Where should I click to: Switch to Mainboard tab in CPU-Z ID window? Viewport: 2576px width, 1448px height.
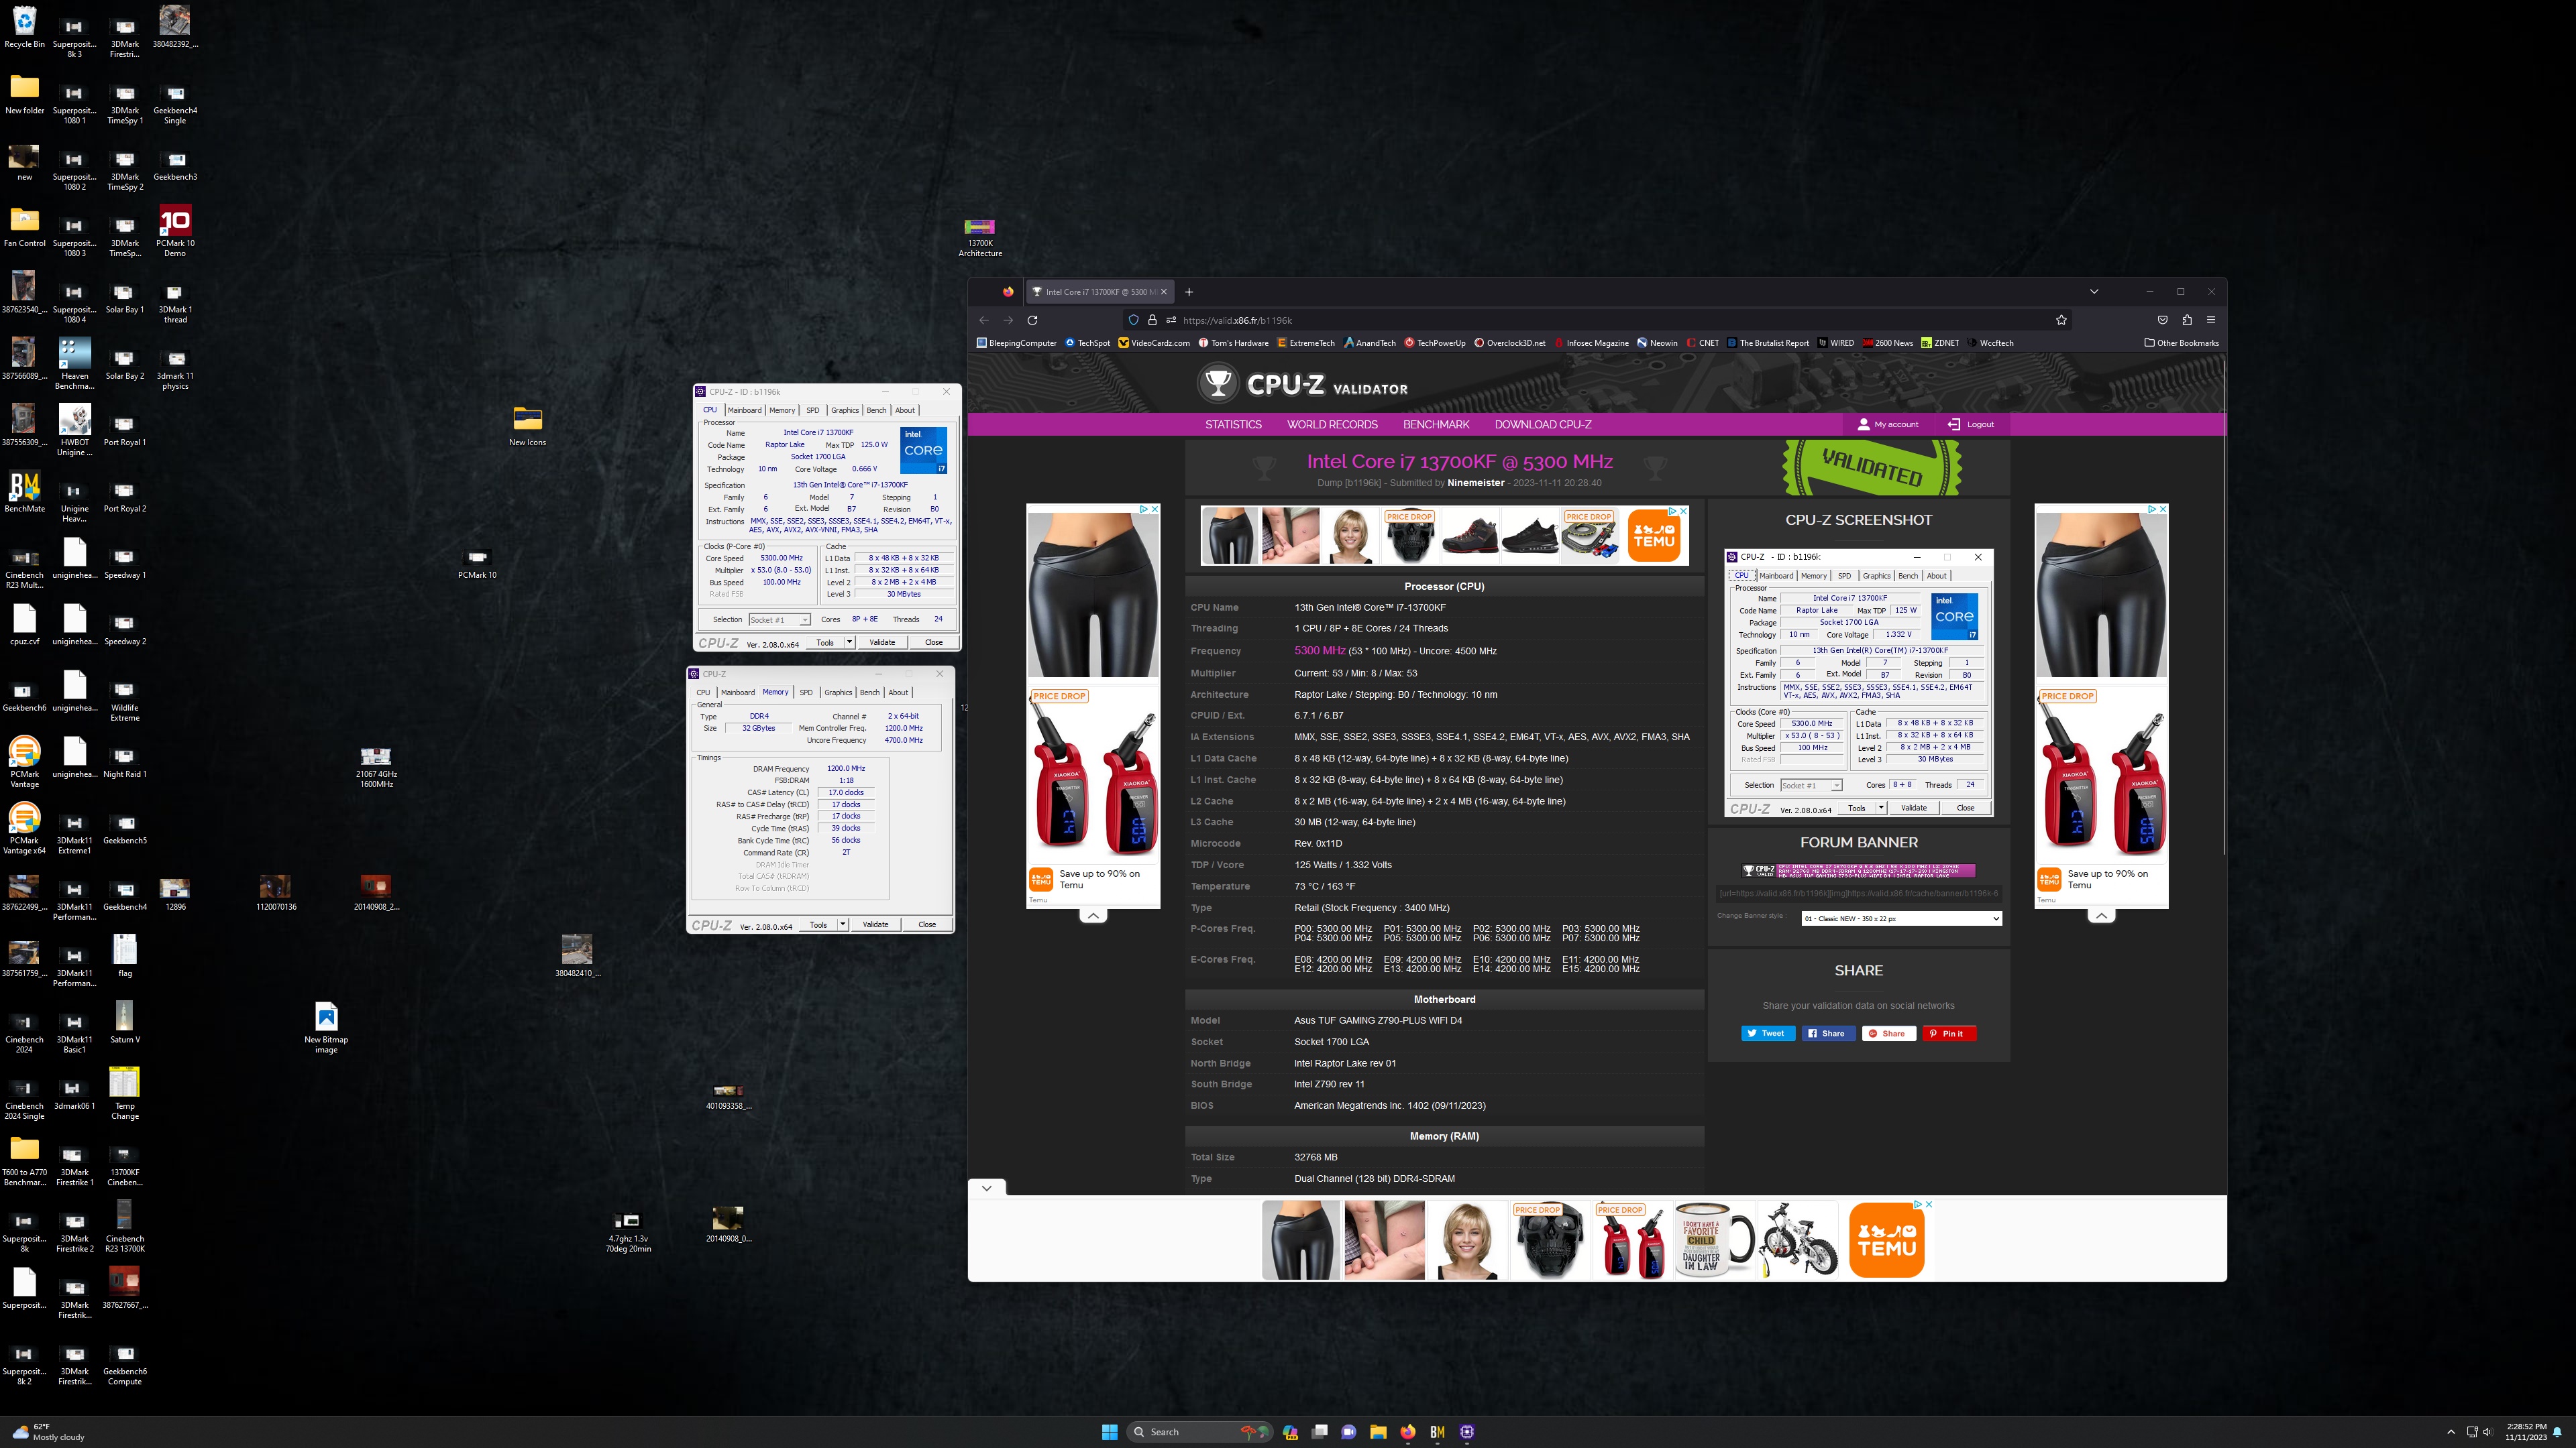[x=744, y=410]
